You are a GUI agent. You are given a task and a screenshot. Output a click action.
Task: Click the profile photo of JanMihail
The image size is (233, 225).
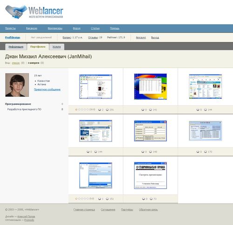coord(17,85)
